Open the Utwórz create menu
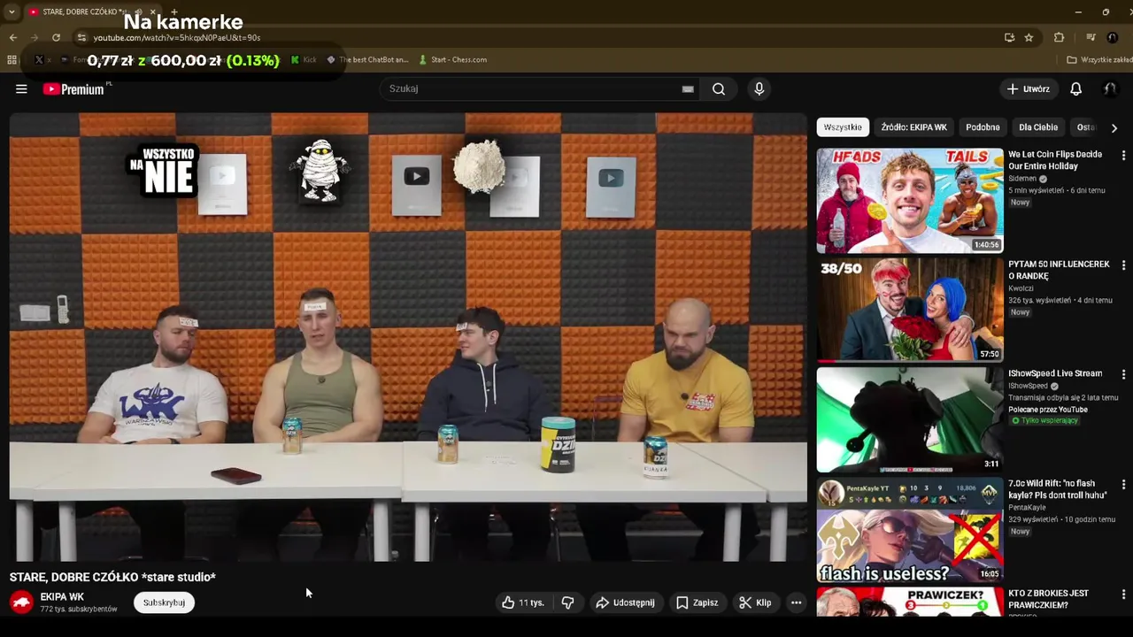1133x637 pixels. (1028, 88)
